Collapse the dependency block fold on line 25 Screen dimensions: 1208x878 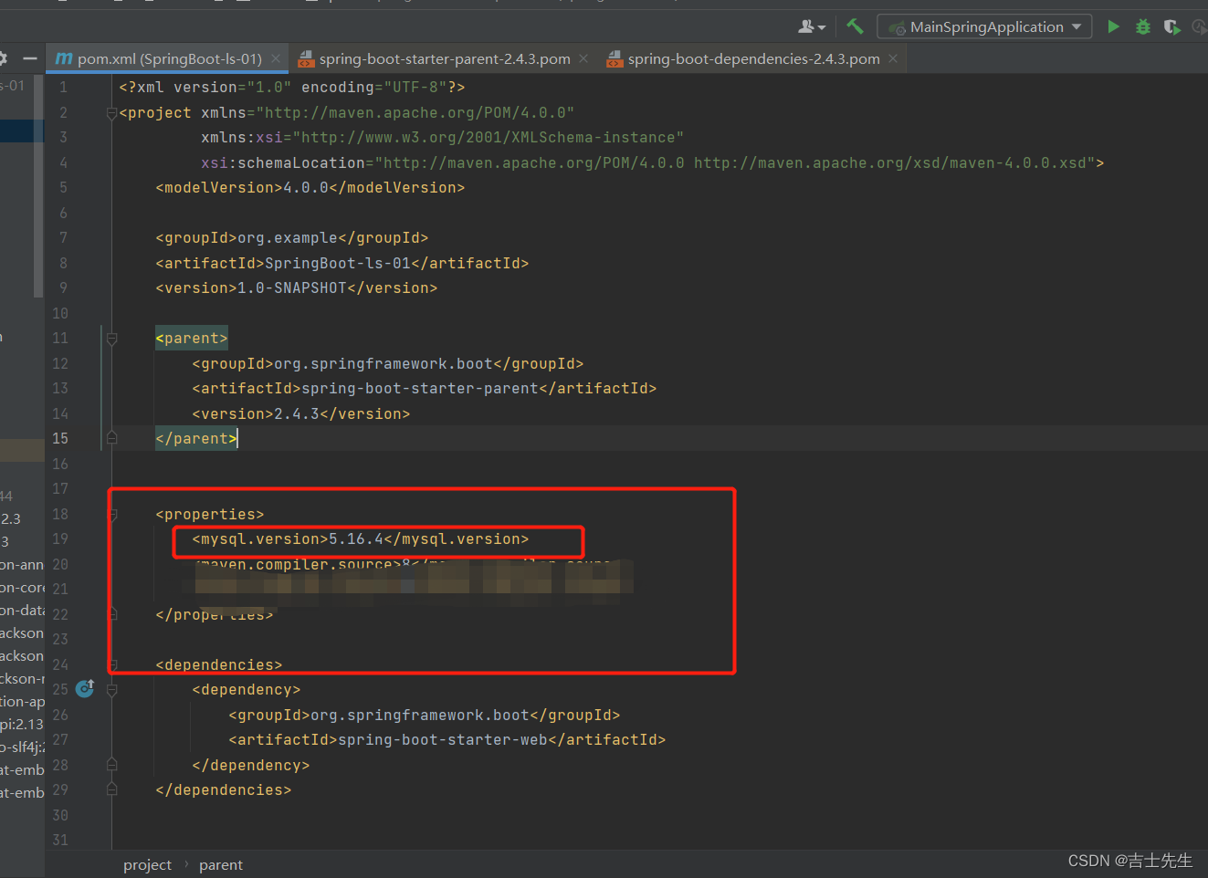coord(111,690)
